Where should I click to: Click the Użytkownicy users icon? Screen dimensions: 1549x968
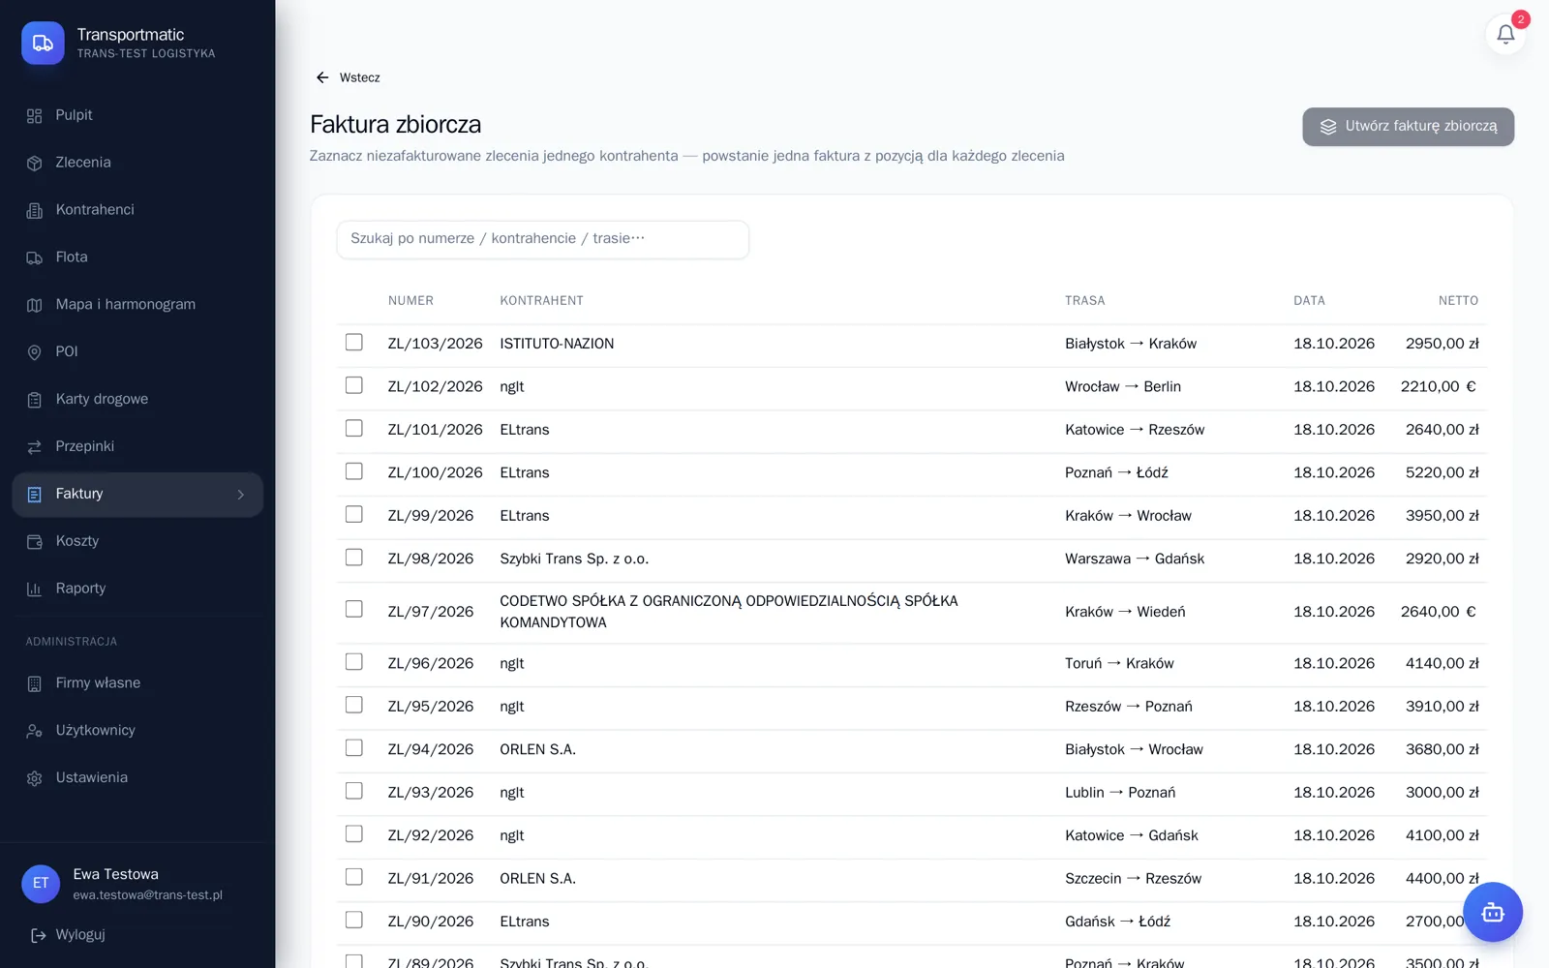coord(35,732)
